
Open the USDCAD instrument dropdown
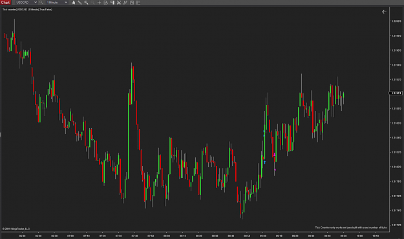click(x=26, y=3)
